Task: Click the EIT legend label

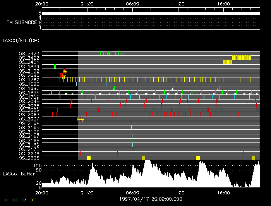Action: 33,200
